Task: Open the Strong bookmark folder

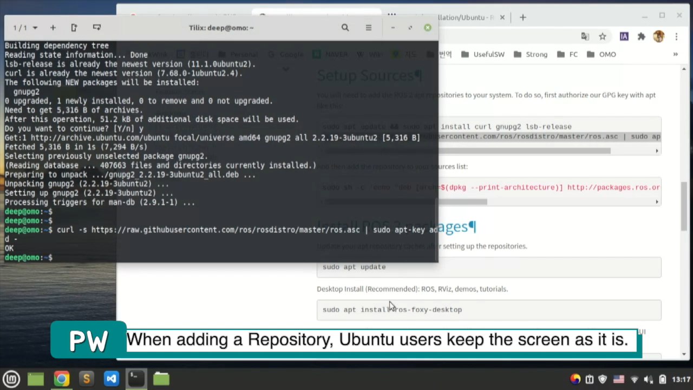Action: [x=530, y=54]
